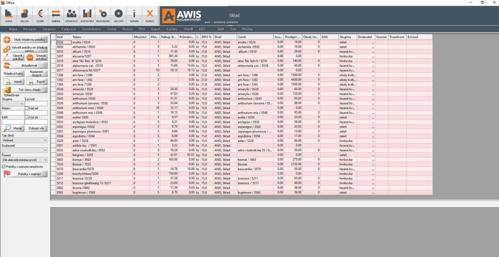
Task: Open the SMĚNA shift icon
Action: (56, 15)
